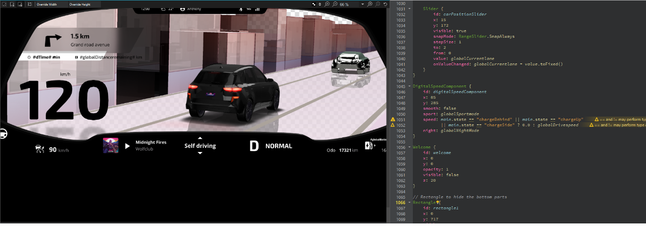Screen dimensions: 646x234
Task: Toggle the first annotation button in 2D toolbar
Action: 4,4
